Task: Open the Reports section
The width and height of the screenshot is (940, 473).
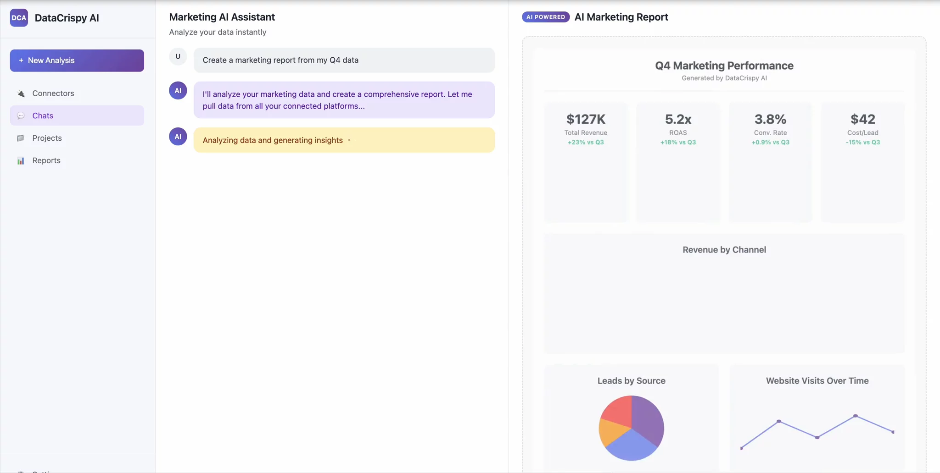Action: pos(46,161)
